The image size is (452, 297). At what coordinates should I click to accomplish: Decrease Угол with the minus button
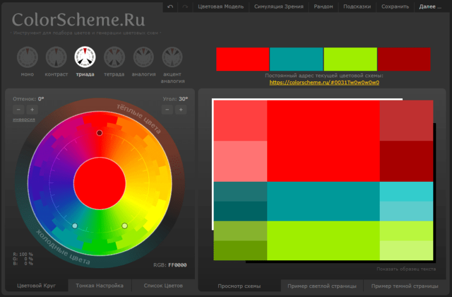pos(167,110)
